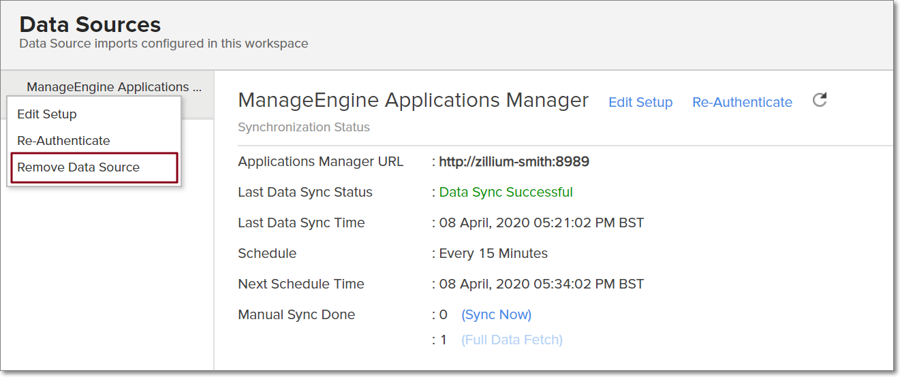Click the refresh icon beside Re-Authenticate
This screenshot has height=377, width=900.
820,101
